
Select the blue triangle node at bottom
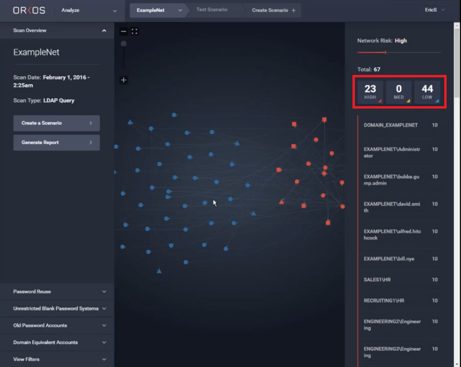click(159, 271)
